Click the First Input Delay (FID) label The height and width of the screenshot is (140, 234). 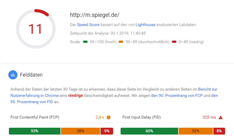pyautogui.click(x=141, y=117)
